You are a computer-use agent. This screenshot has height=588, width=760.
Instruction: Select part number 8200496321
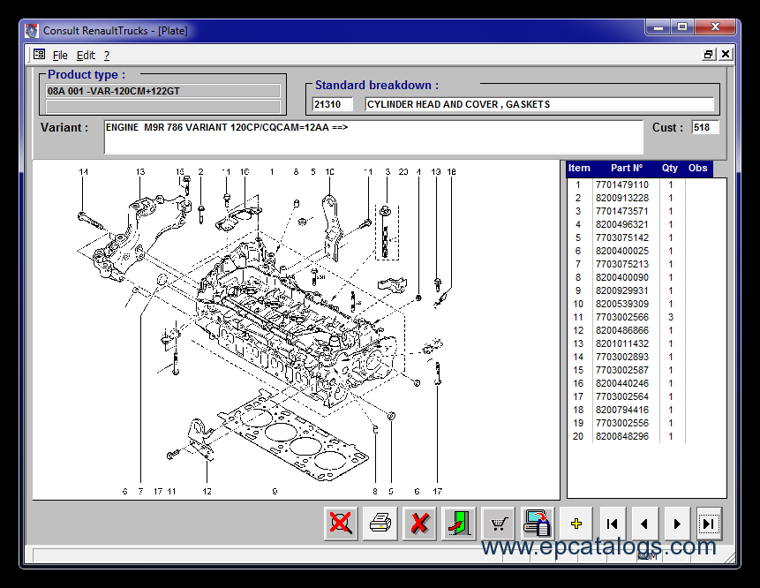point(622,224)
